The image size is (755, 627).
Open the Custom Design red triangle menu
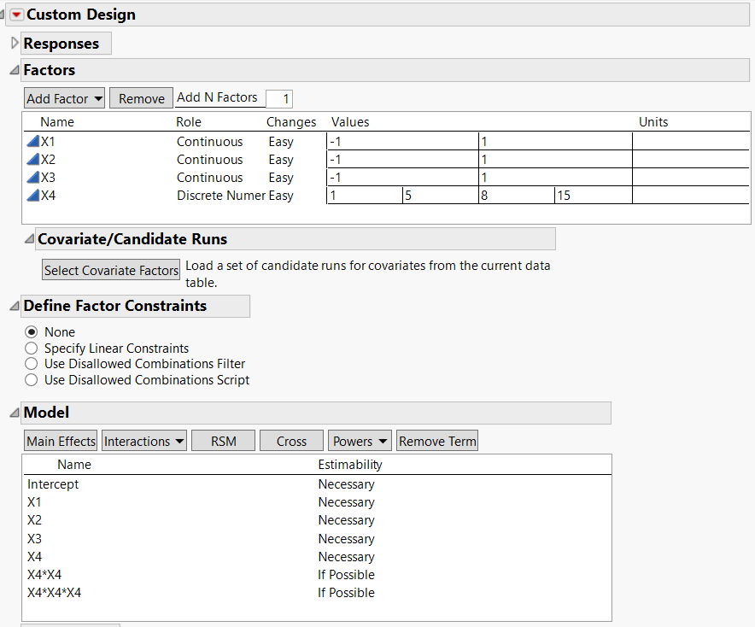pyautogui.click(x=16, y=15)
